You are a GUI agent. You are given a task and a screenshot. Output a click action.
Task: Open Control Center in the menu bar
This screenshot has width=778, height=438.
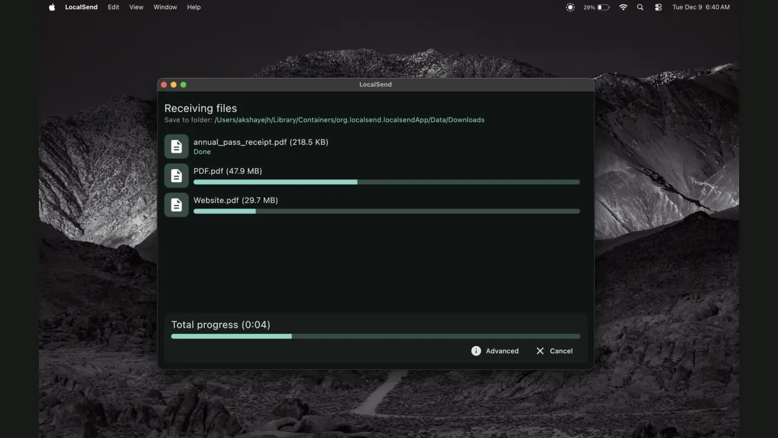coord(658,7)
